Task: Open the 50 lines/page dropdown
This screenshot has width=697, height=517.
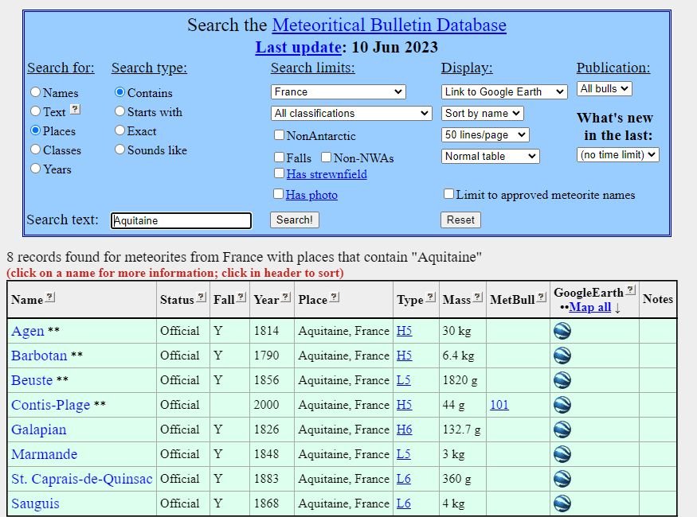Action: 485,135
